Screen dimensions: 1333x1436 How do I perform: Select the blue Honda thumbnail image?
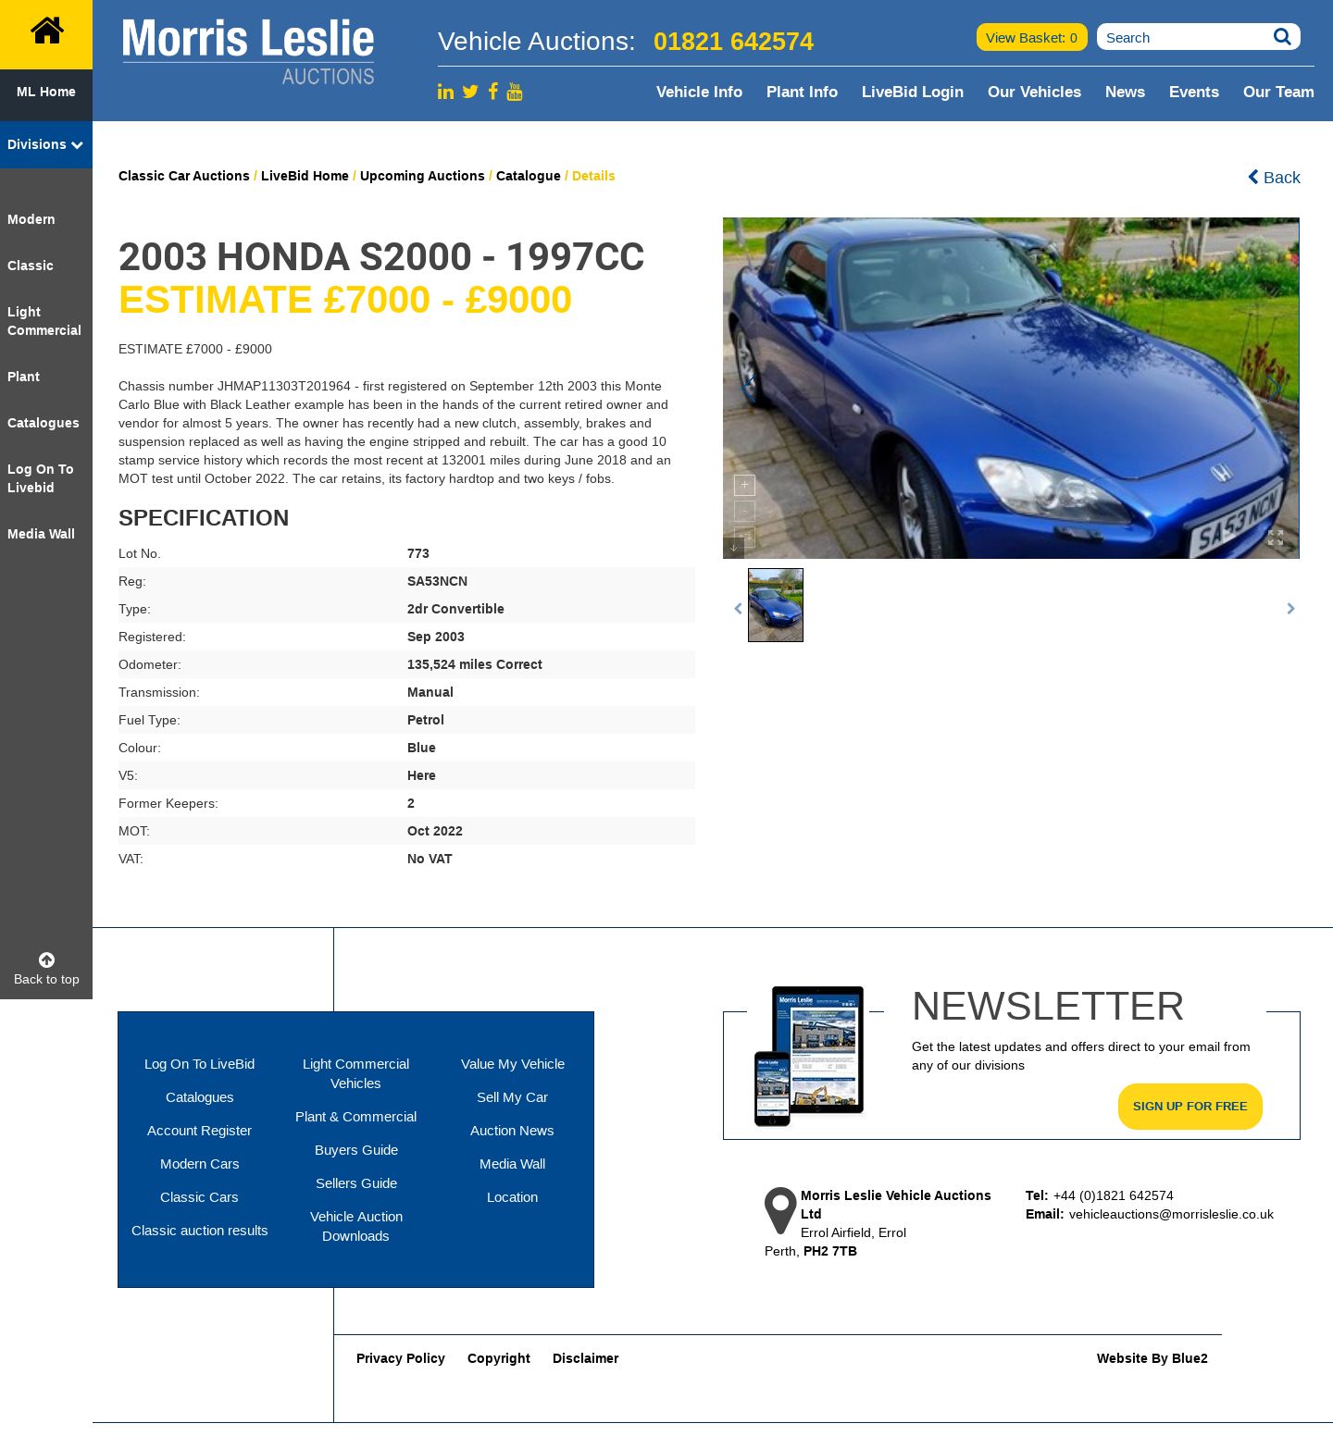click(x=776, y=605)
